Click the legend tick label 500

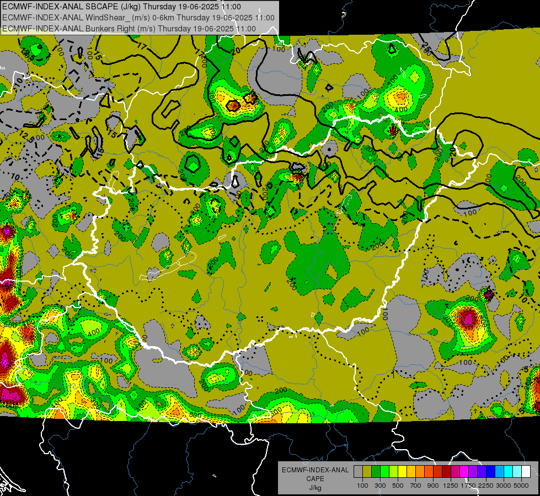pos(398,486)
